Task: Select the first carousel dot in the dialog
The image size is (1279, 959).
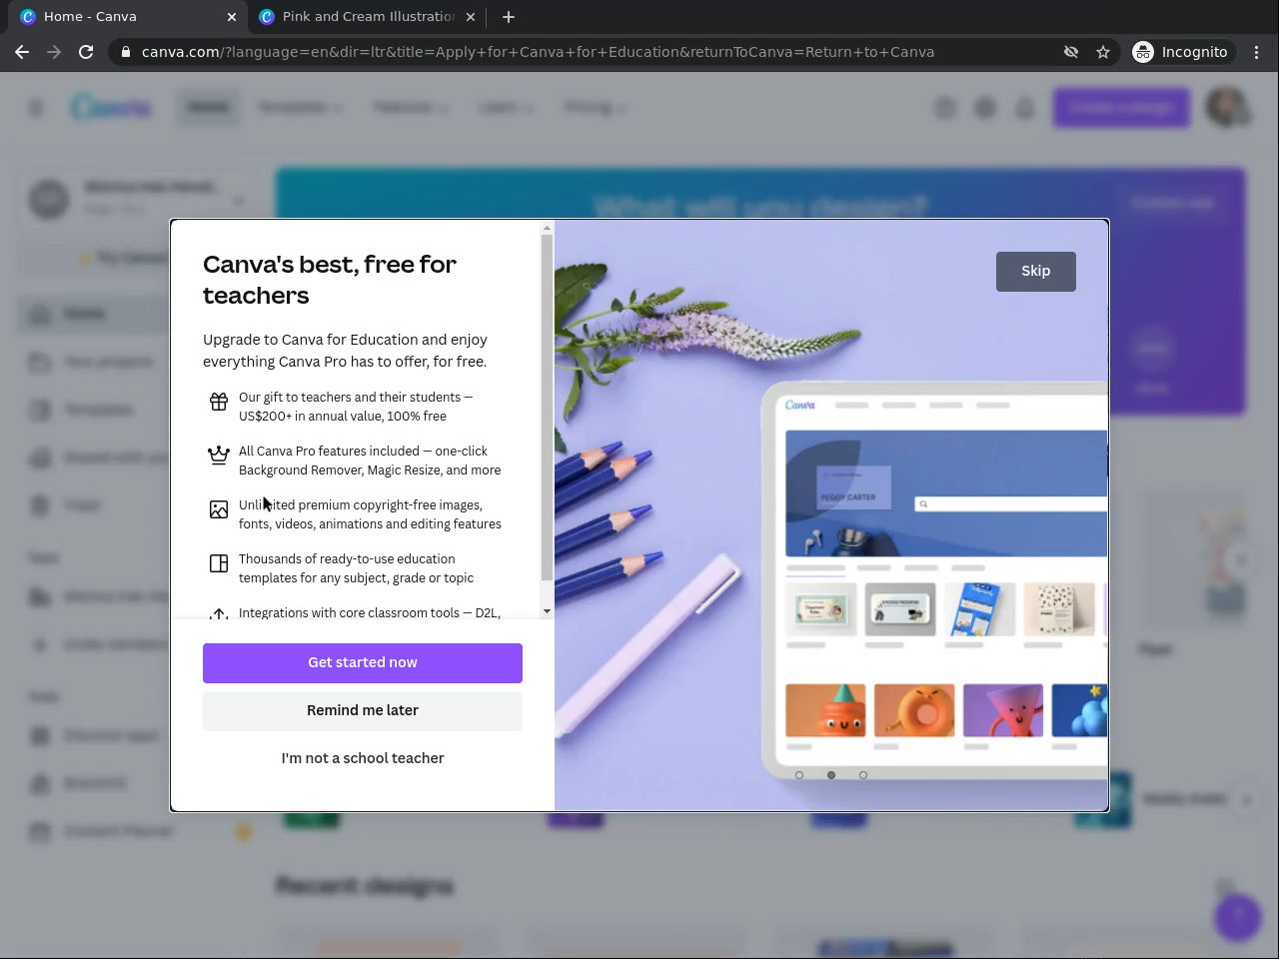Action: [x=799, y=775]
